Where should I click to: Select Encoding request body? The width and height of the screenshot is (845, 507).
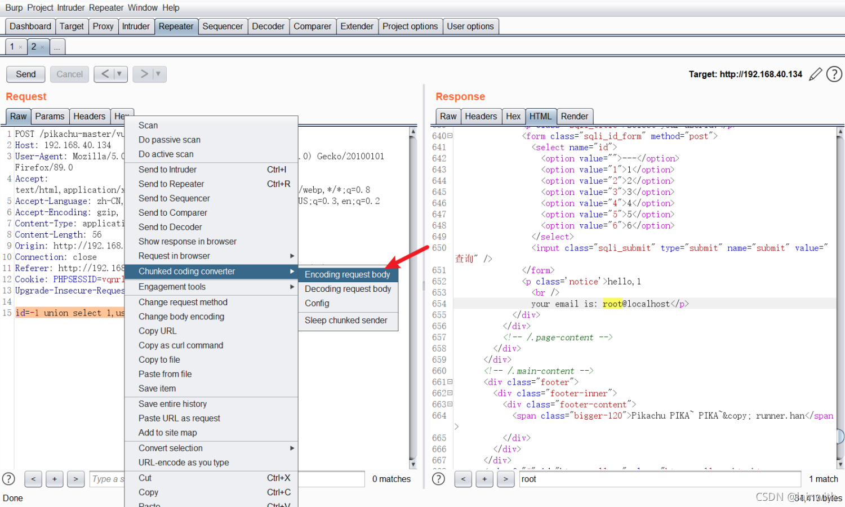pos(348,274)
